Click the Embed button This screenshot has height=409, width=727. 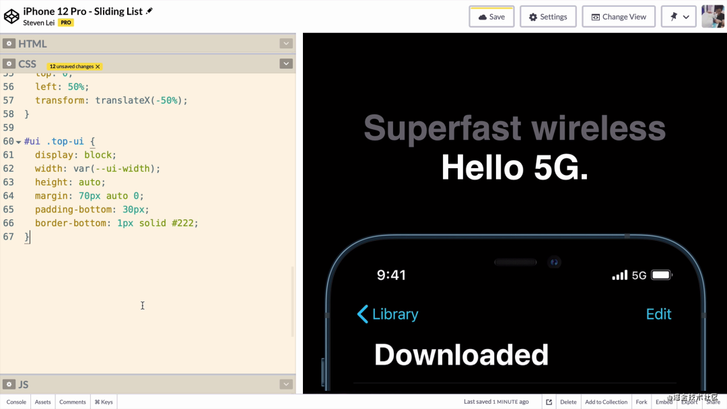click(664, 402)
